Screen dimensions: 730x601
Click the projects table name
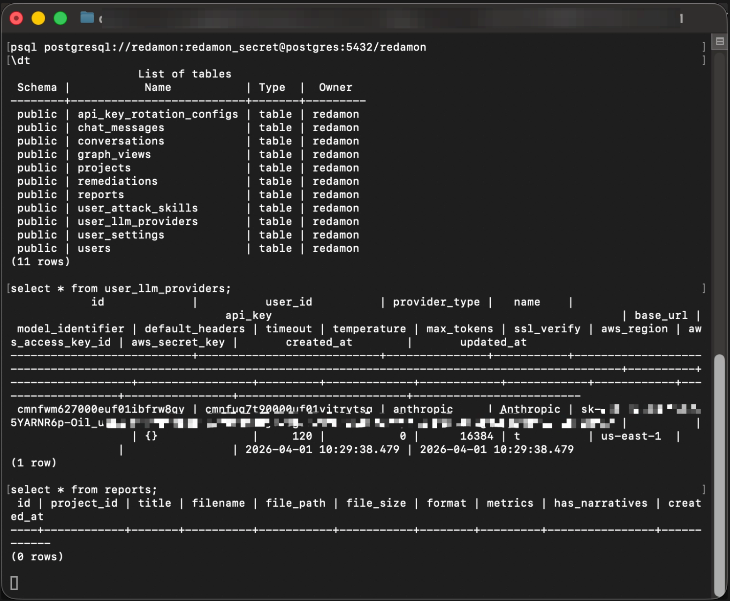click(104, 168)
